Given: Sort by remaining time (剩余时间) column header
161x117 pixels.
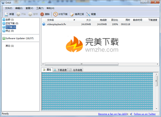Looking at the screenshot, I should (x=138, y=20).
